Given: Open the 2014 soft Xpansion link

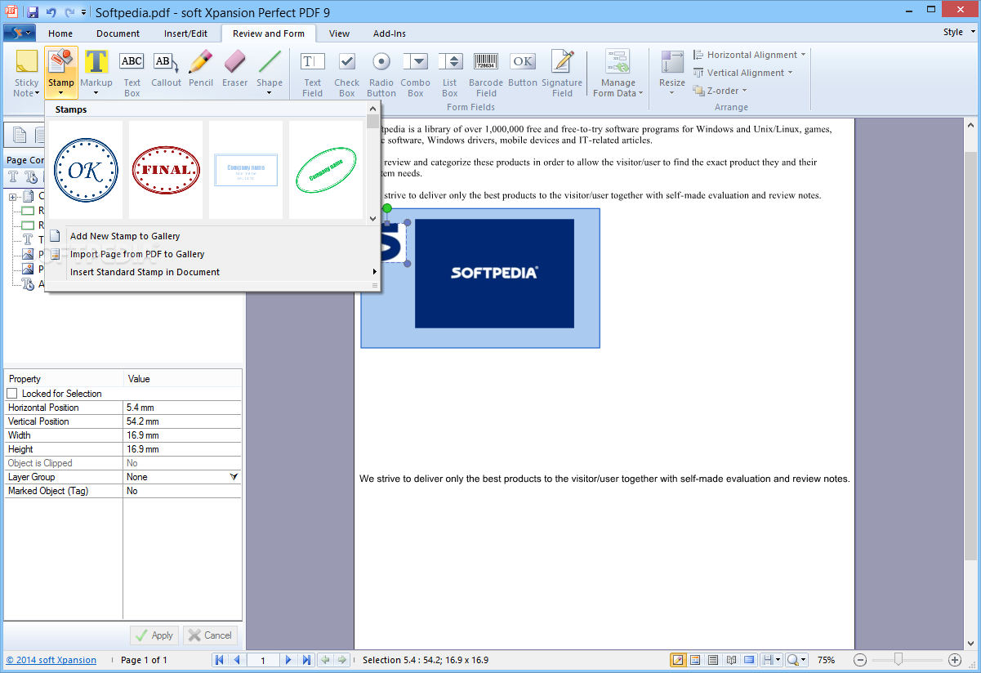Looking at the screenshot, I should [51, 660].
